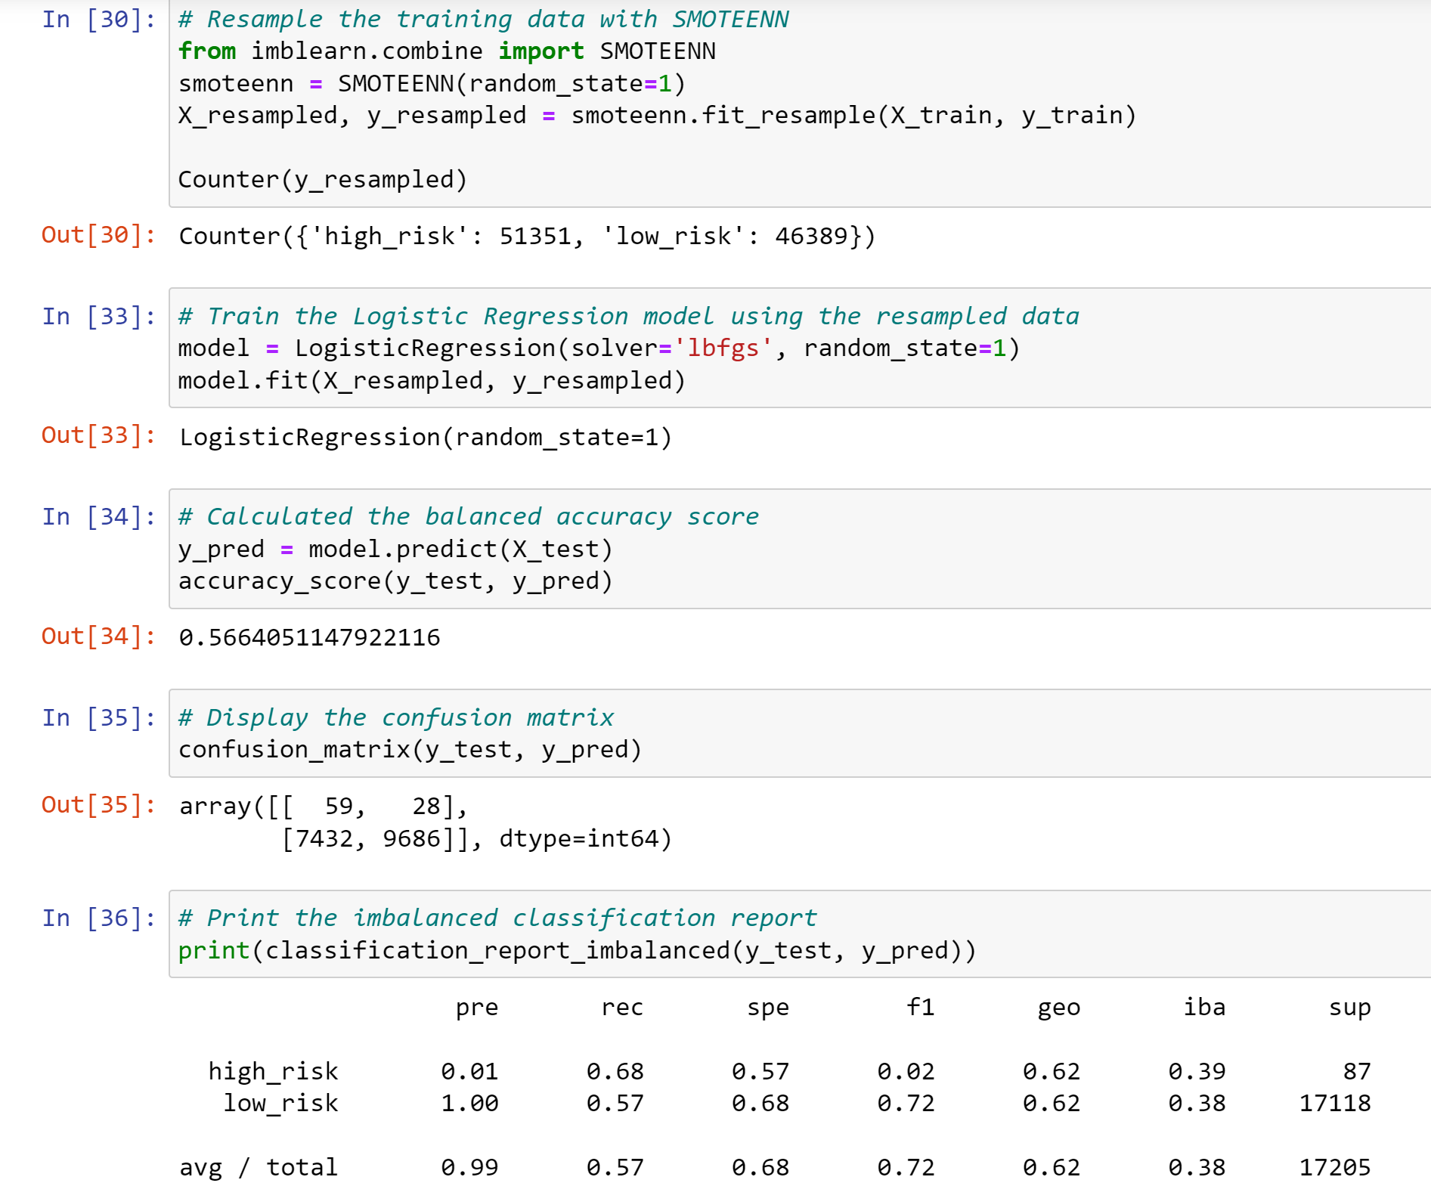Click the '# Resample the training data' comment

[x=483, y=19]
